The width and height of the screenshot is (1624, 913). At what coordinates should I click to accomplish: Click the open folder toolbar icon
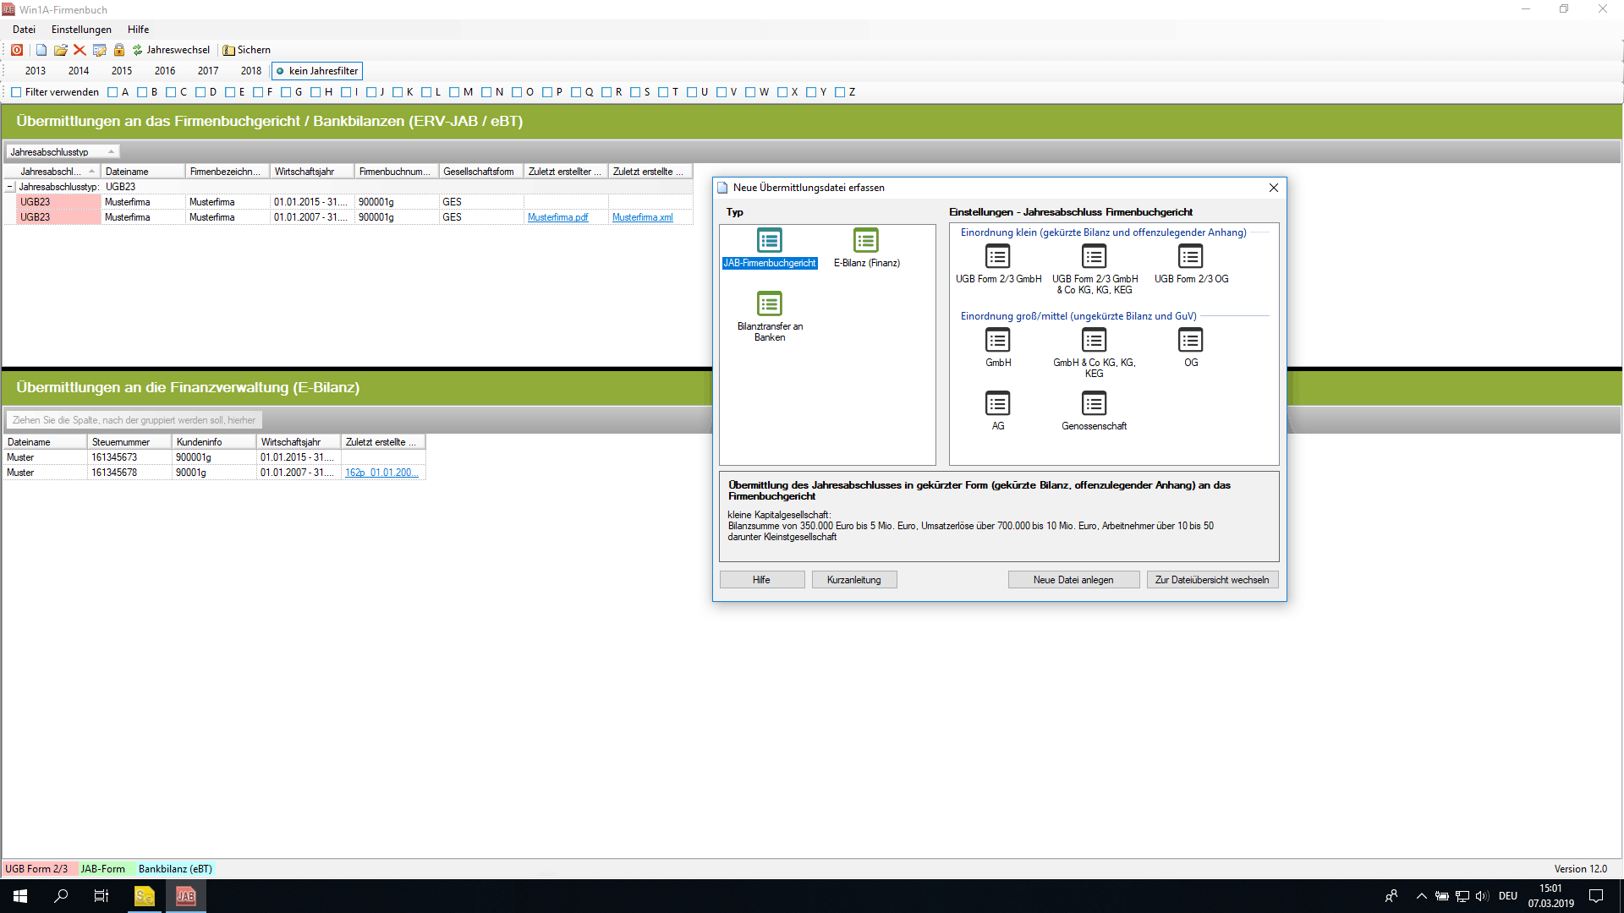60,50
